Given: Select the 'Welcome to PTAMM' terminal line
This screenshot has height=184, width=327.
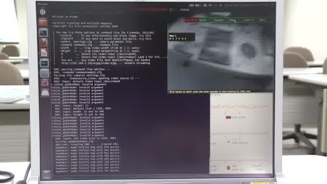Looking at the screenshot, I should (65, 17).
